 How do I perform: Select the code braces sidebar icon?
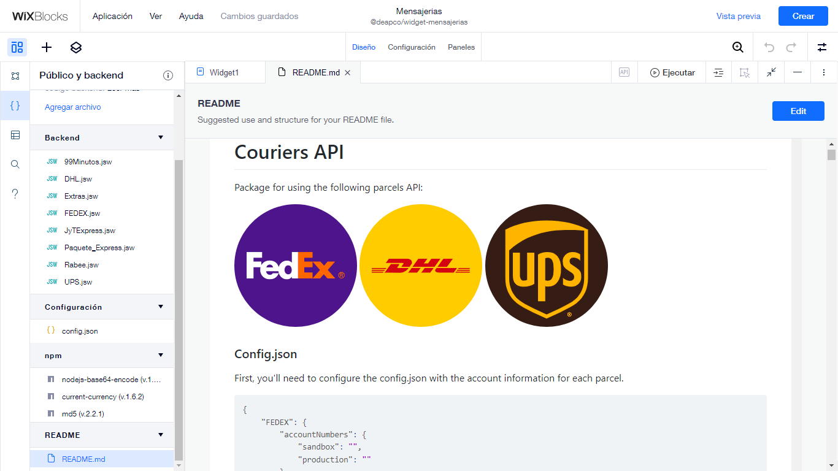point(15,105)
